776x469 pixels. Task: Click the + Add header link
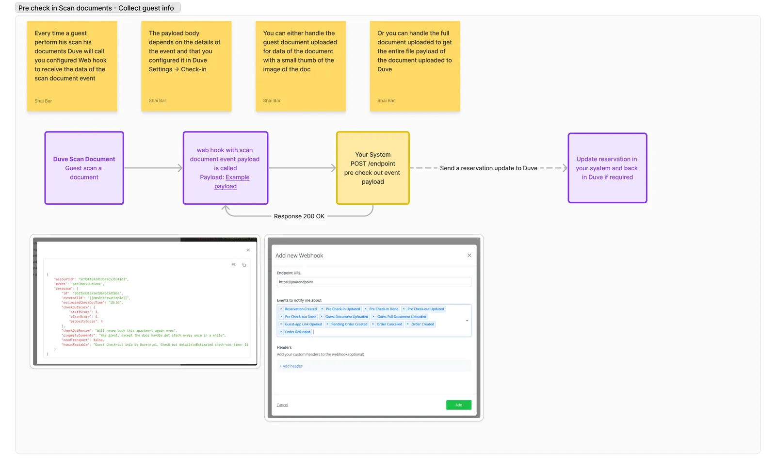point(291,366)
